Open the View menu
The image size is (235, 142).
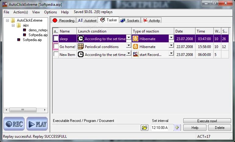pos(36,12)
